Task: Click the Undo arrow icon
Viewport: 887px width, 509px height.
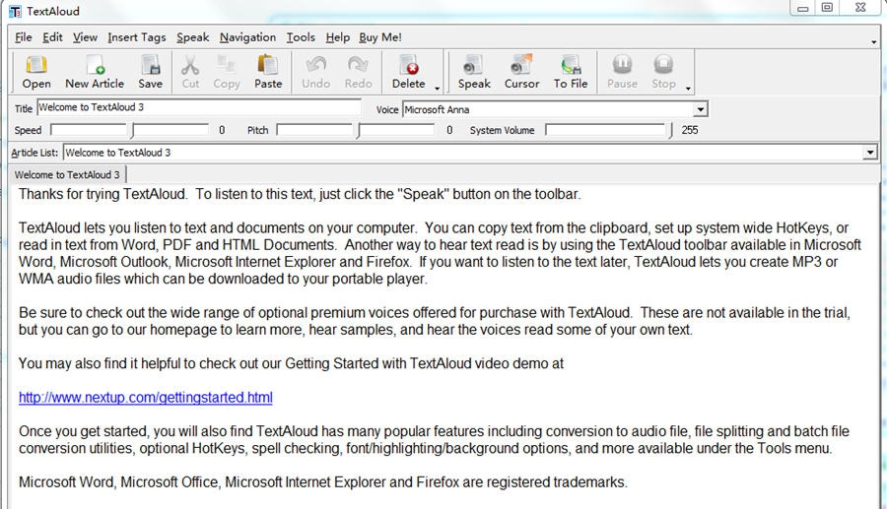Action: click(315, 72)
